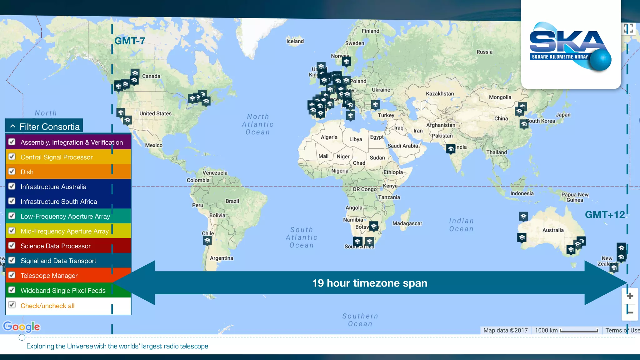Click the institution marker in India

pyautogui.click(x=451, y=149)
